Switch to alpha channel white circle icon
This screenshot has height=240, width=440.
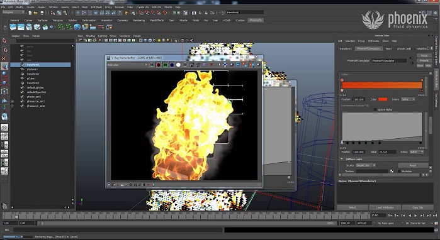click(x=178, y=65)
